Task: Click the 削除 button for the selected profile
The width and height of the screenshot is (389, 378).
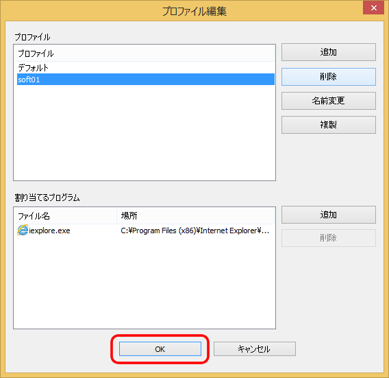Action: click(x=329, y=77)
